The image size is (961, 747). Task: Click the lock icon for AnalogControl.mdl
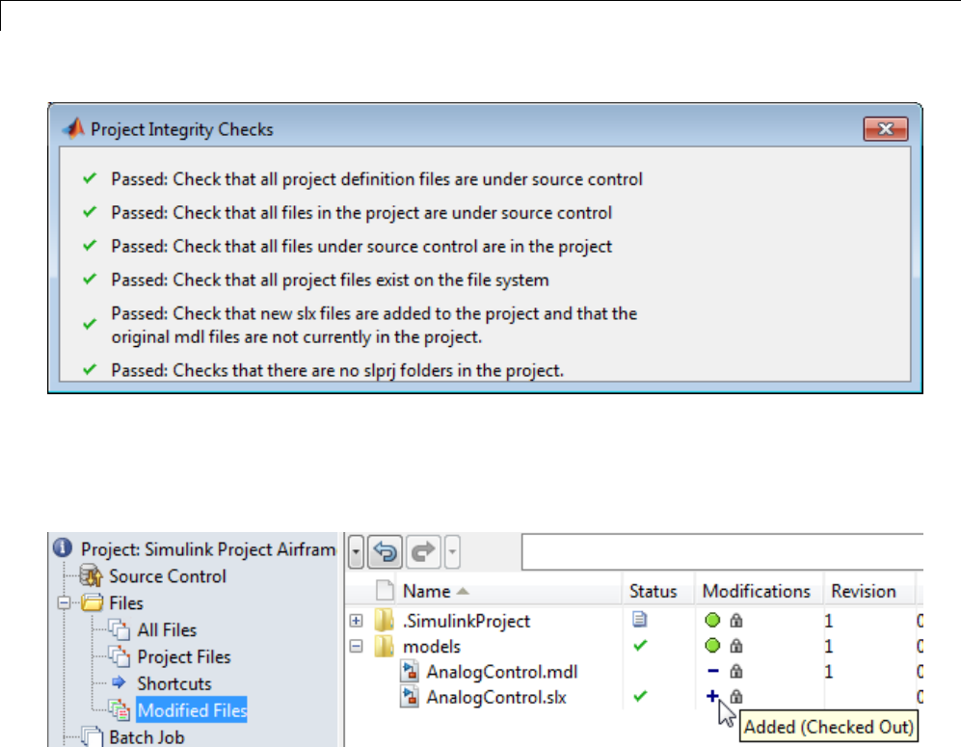coord(736,671)
